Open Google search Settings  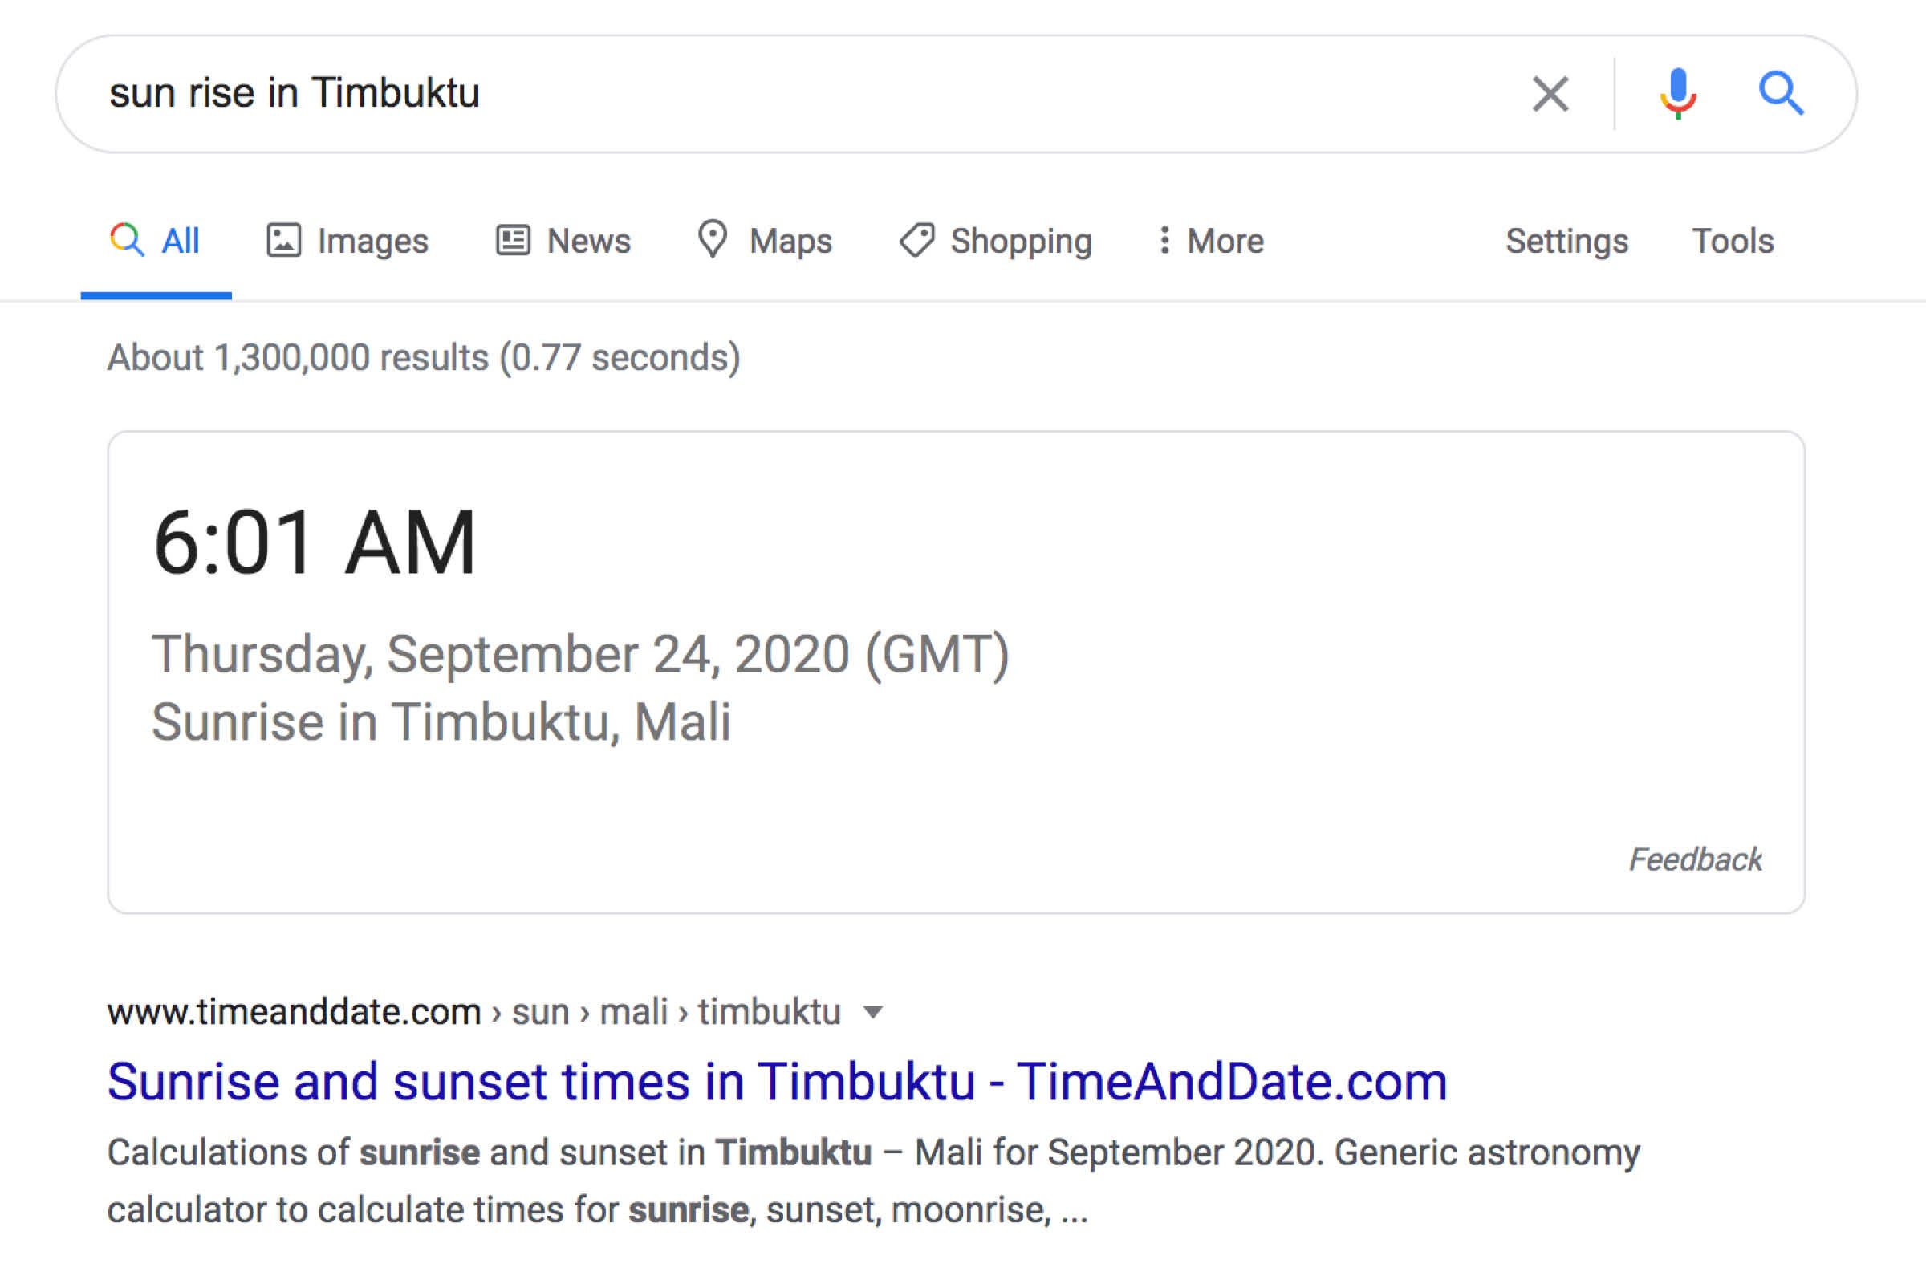pyautogui.click(x=1566, y=240)
